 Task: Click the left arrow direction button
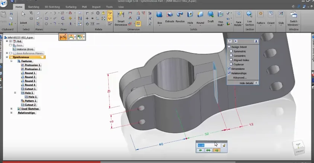[200, 150]
